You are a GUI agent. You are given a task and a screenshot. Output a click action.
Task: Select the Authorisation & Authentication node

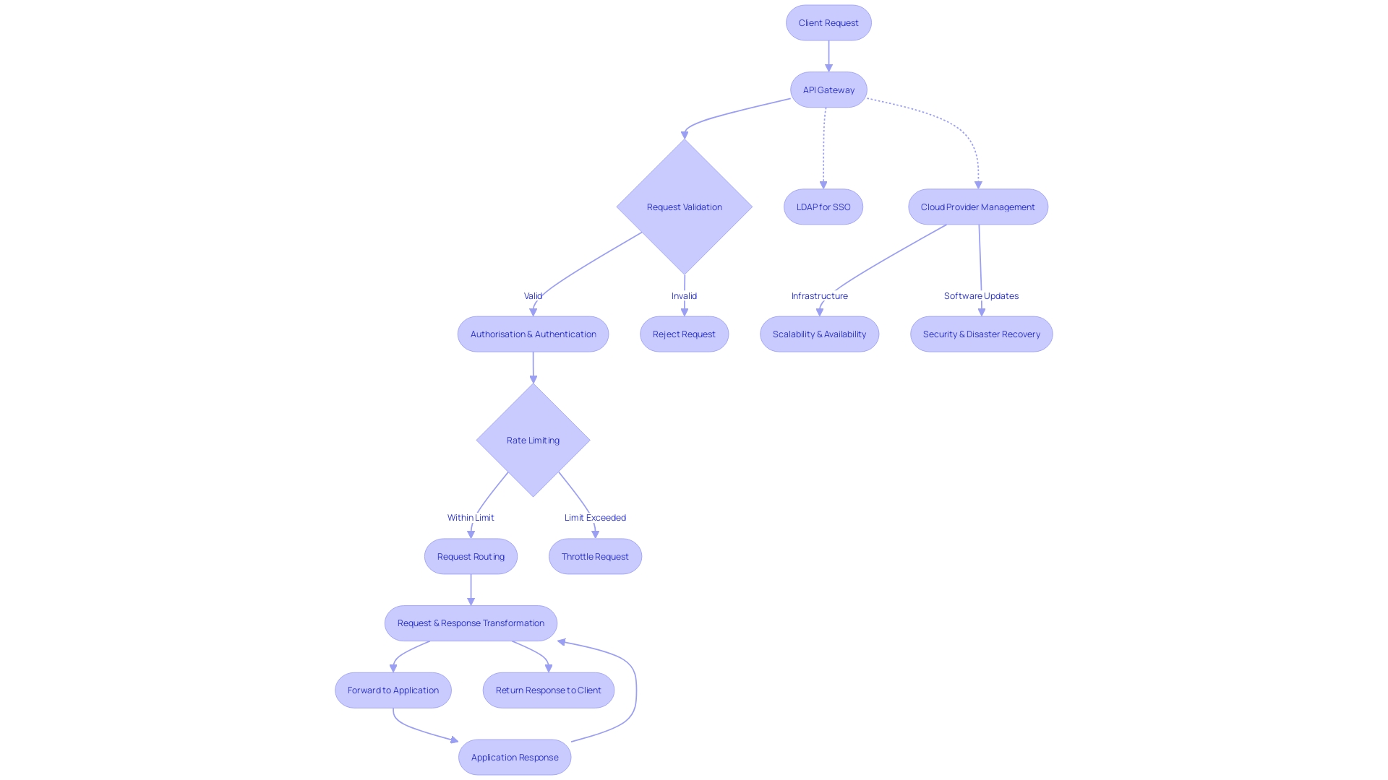[533, 334]
